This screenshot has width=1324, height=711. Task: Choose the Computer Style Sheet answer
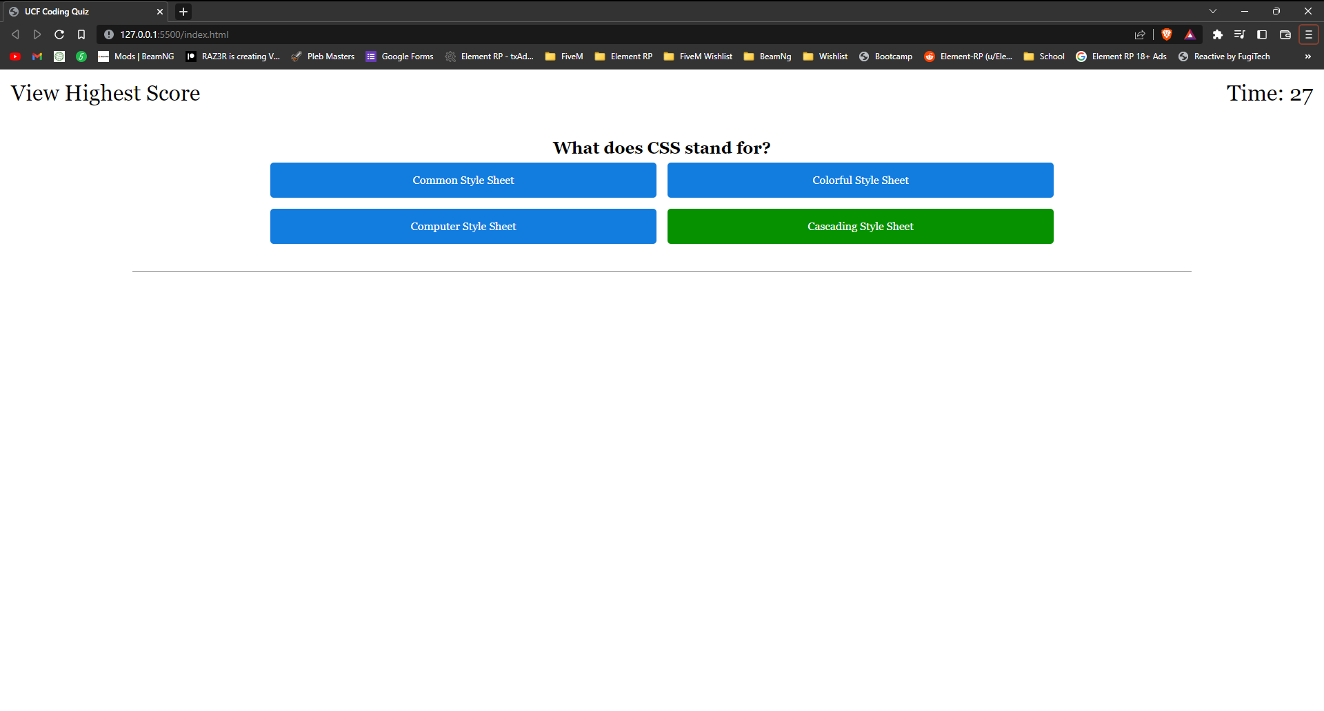click(x=463, y=227)
